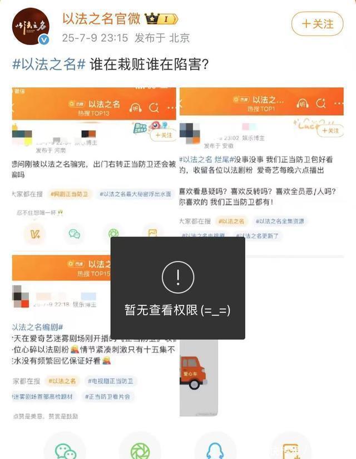Click the headphone listen icon in TOP1 header

click(x=303, y=103)
